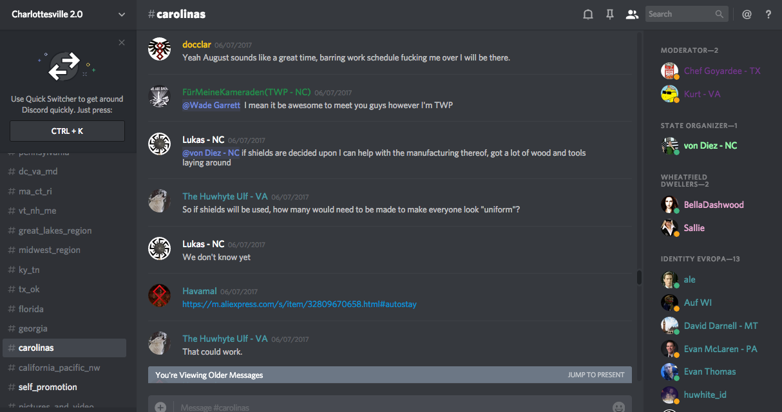
Task: Click docclar's avatar
Action: [159, 49]
